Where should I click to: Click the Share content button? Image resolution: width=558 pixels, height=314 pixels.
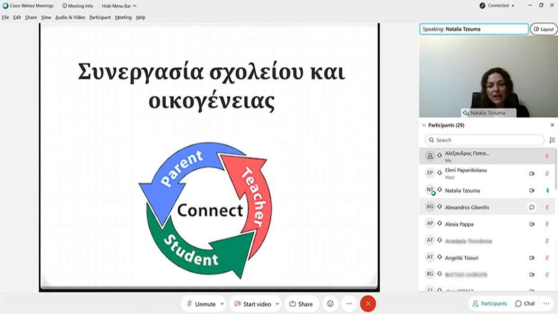(x=301, y=304)
